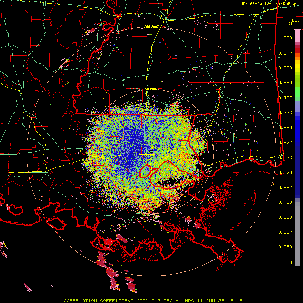Click the 0.467 scale value
303x303 pixels.
[285, 187]
